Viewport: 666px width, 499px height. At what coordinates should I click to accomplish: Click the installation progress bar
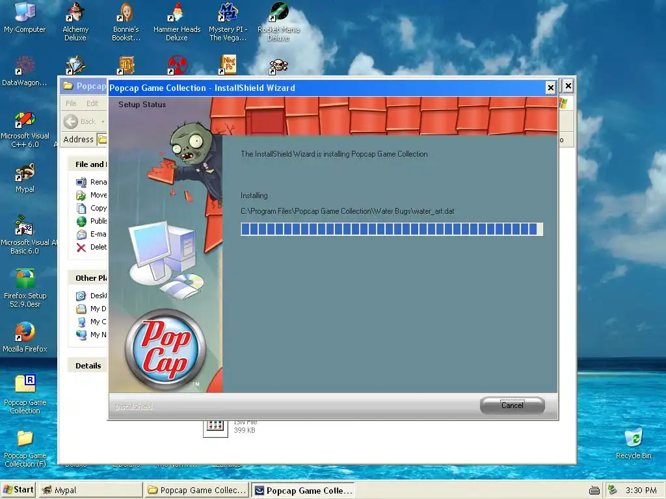(x=392, y=229)
